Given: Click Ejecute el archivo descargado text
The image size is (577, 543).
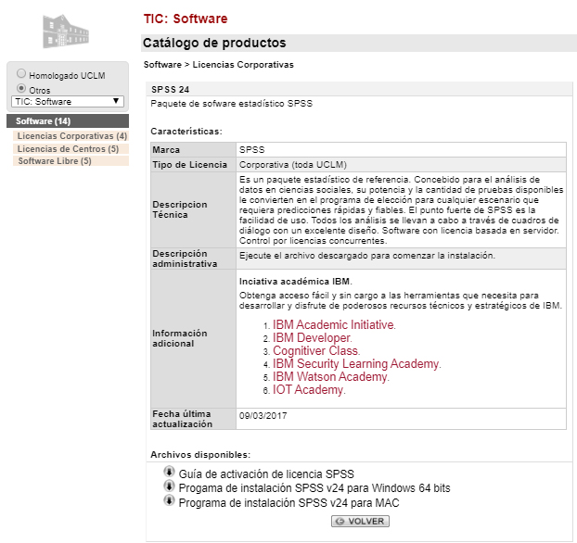Looking at the screenshot, I should [x=367, y=256].
